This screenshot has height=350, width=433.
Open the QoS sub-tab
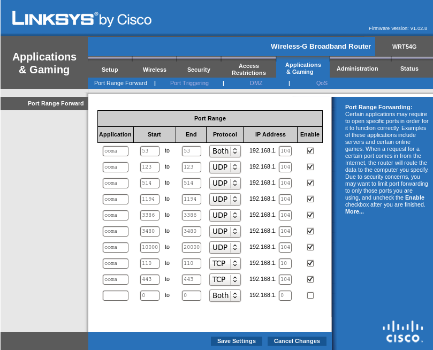tap(322, 83)
